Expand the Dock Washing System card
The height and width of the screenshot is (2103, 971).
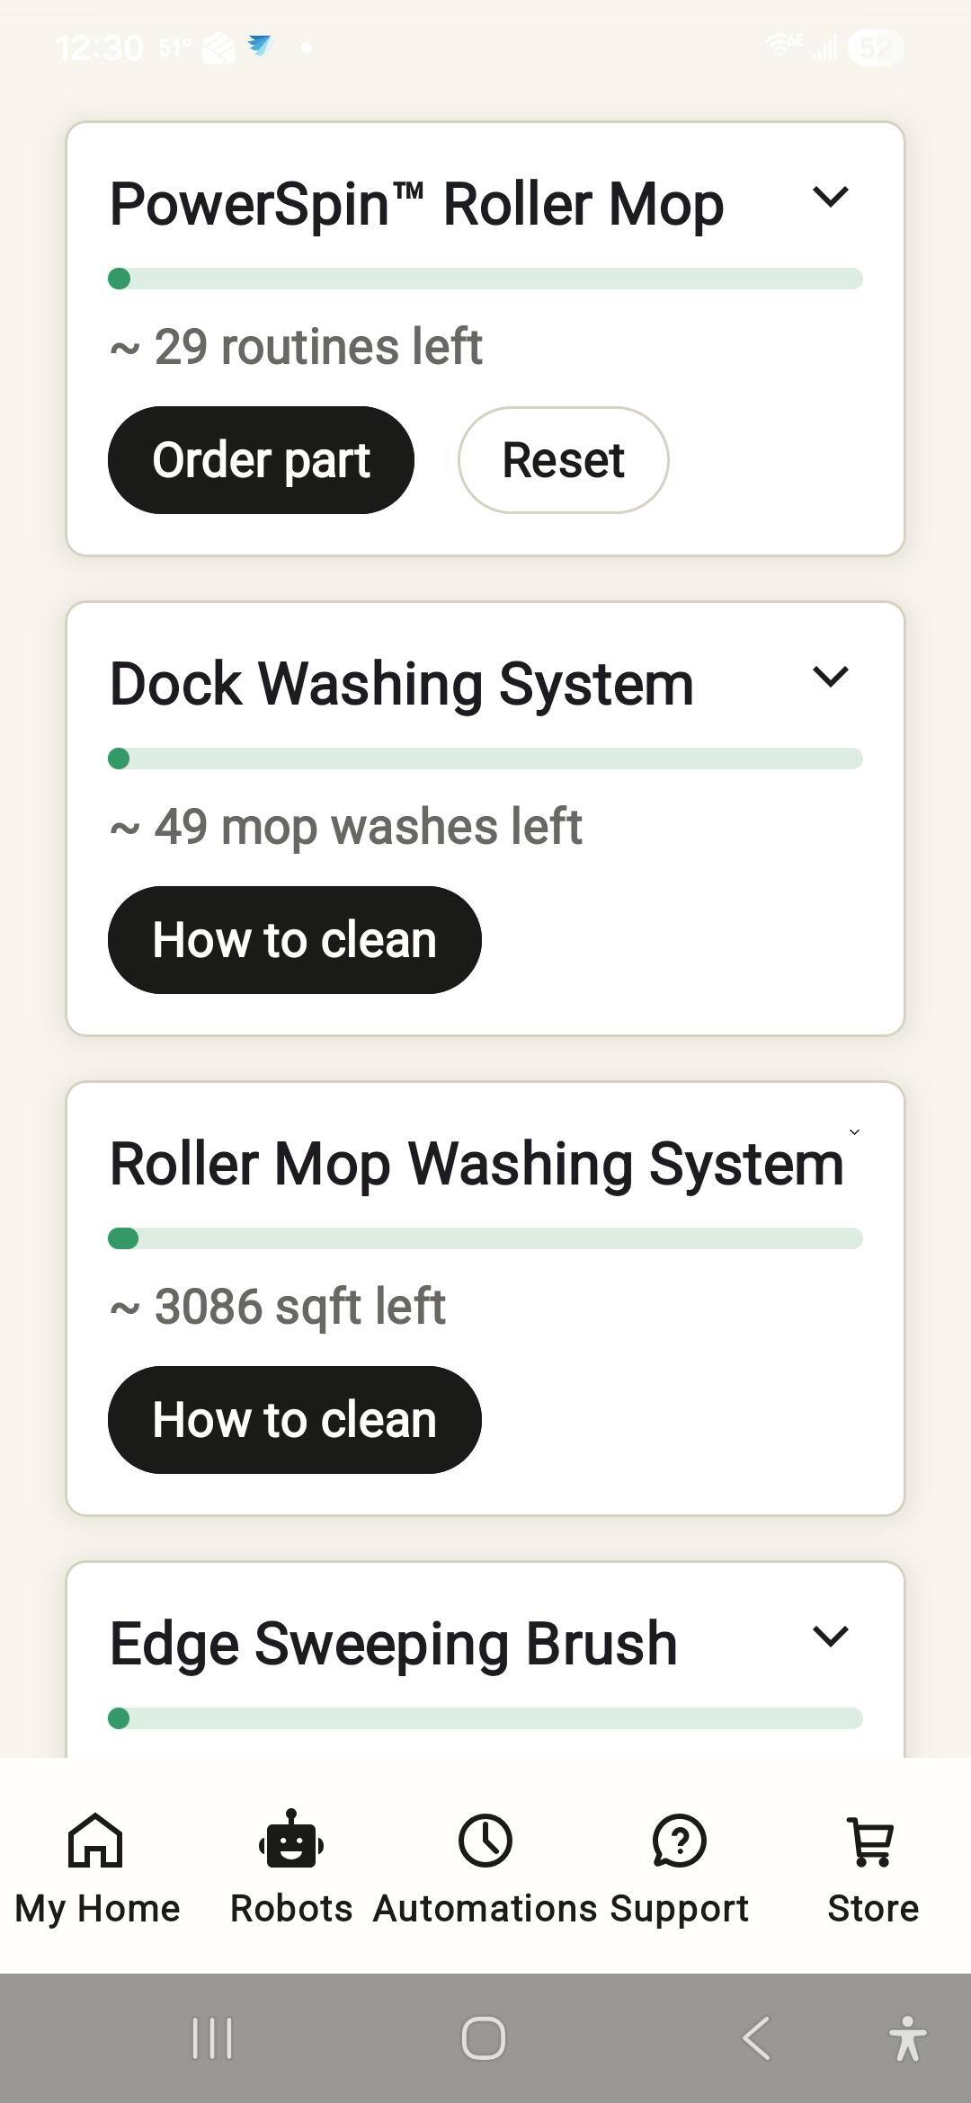click(830, 677)
